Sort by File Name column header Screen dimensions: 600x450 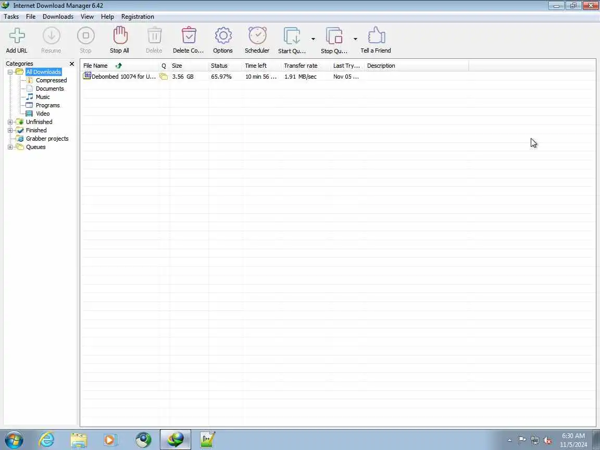119,66
